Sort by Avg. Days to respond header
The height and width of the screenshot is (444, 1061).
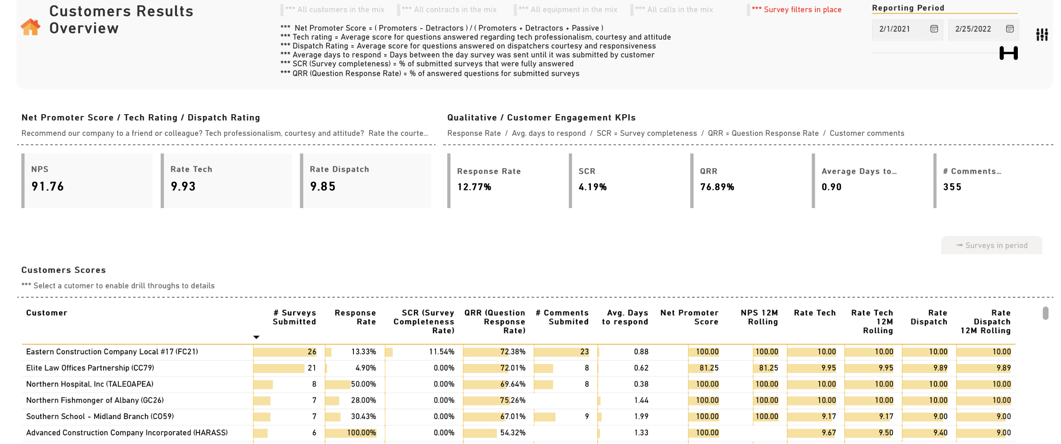tap(625, 317)
